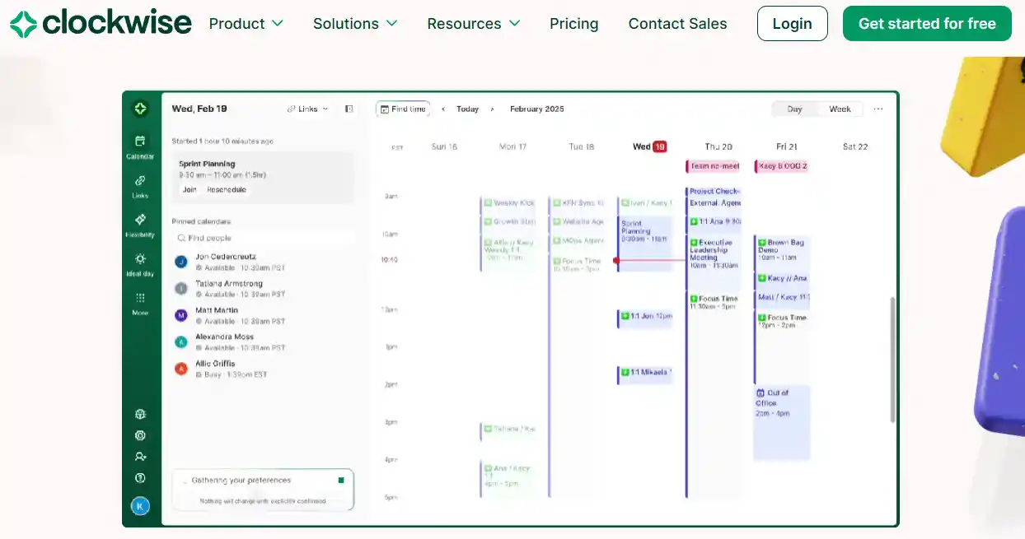Click the Today button
Image resolution: width=1025 pixels, height=539 pixels.
[467, 109]
